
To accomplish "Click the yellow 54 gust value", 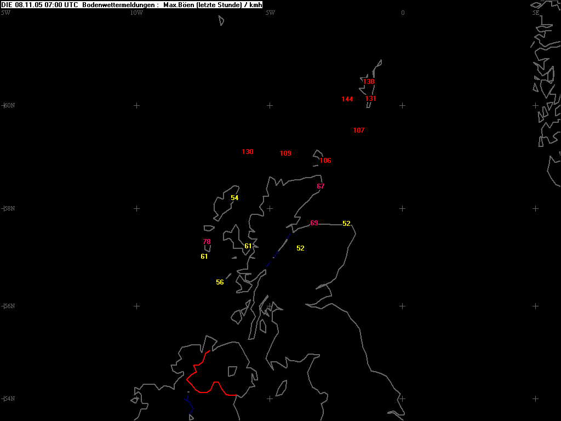I will coord(234,198).
